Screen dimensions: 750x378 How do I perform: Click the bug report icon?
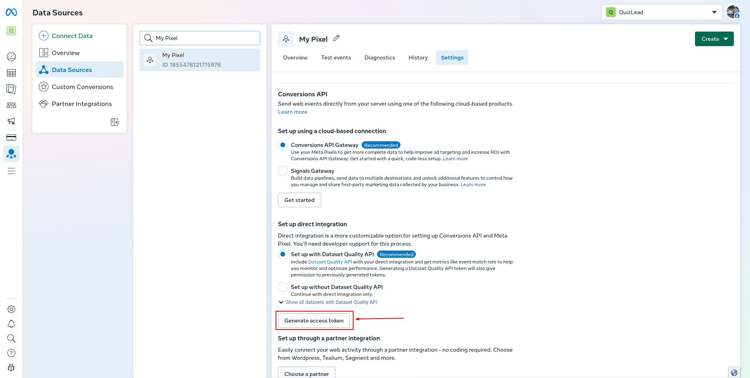[x=11, y=367]
